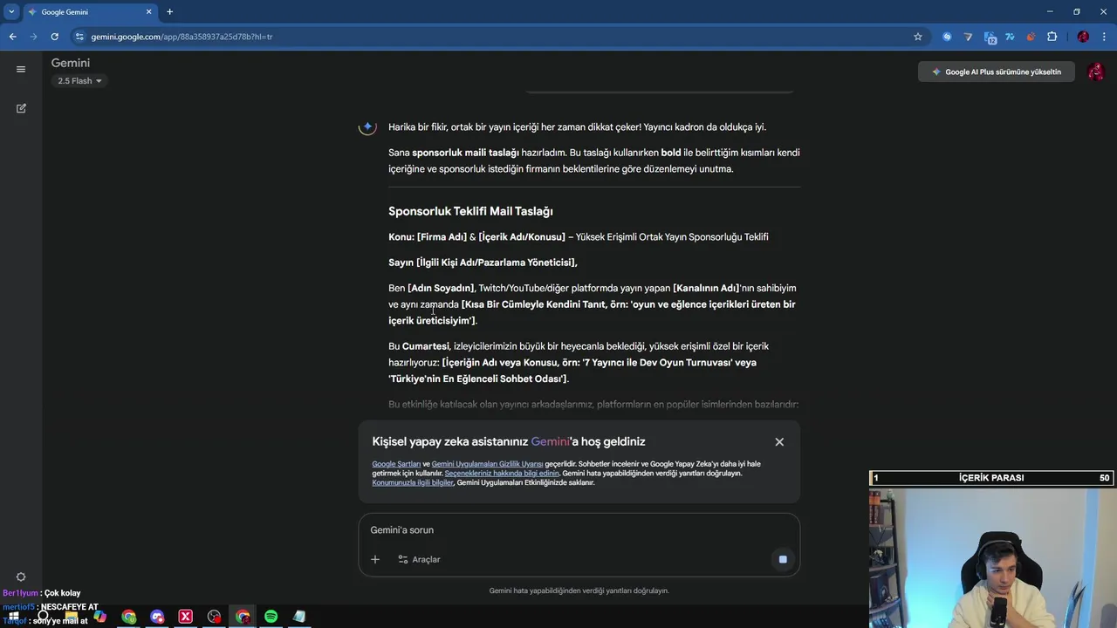Click the [Adın Soyadın] placeholder text
The height and width of the screenshot is (628, 1117).
[441, 288]
